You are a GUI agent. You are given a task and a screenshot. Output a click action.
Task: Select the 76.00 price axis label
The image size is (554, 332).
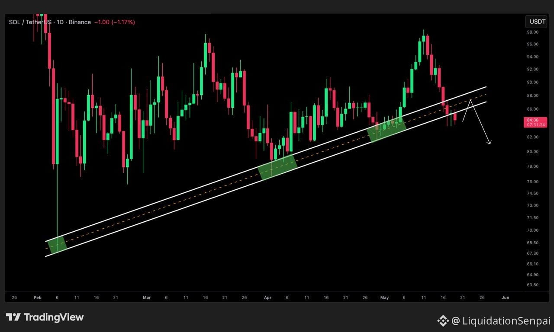pyautogui.click(x=532, y=182)
